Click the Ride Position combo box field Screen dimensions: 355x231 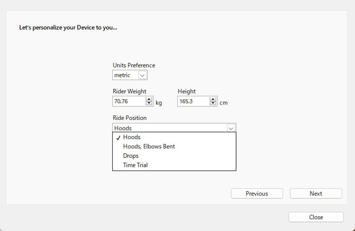pos(169,128)
